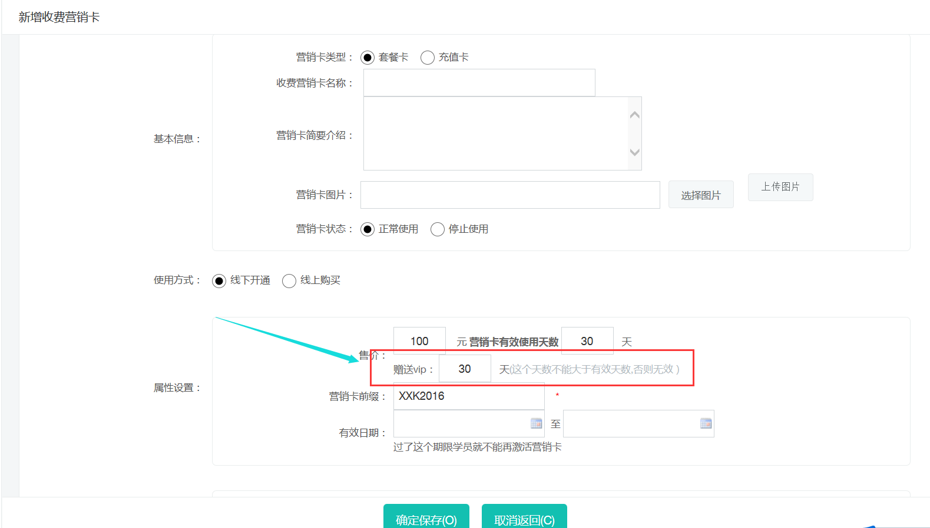This screenshot has height=528, width=930.
Task: Set card status to 停止使用
Action: [x=438, y=229]
